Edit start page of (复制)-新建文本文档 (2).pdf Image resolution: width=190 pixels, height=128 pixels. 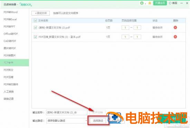click(x=125, y=28)
